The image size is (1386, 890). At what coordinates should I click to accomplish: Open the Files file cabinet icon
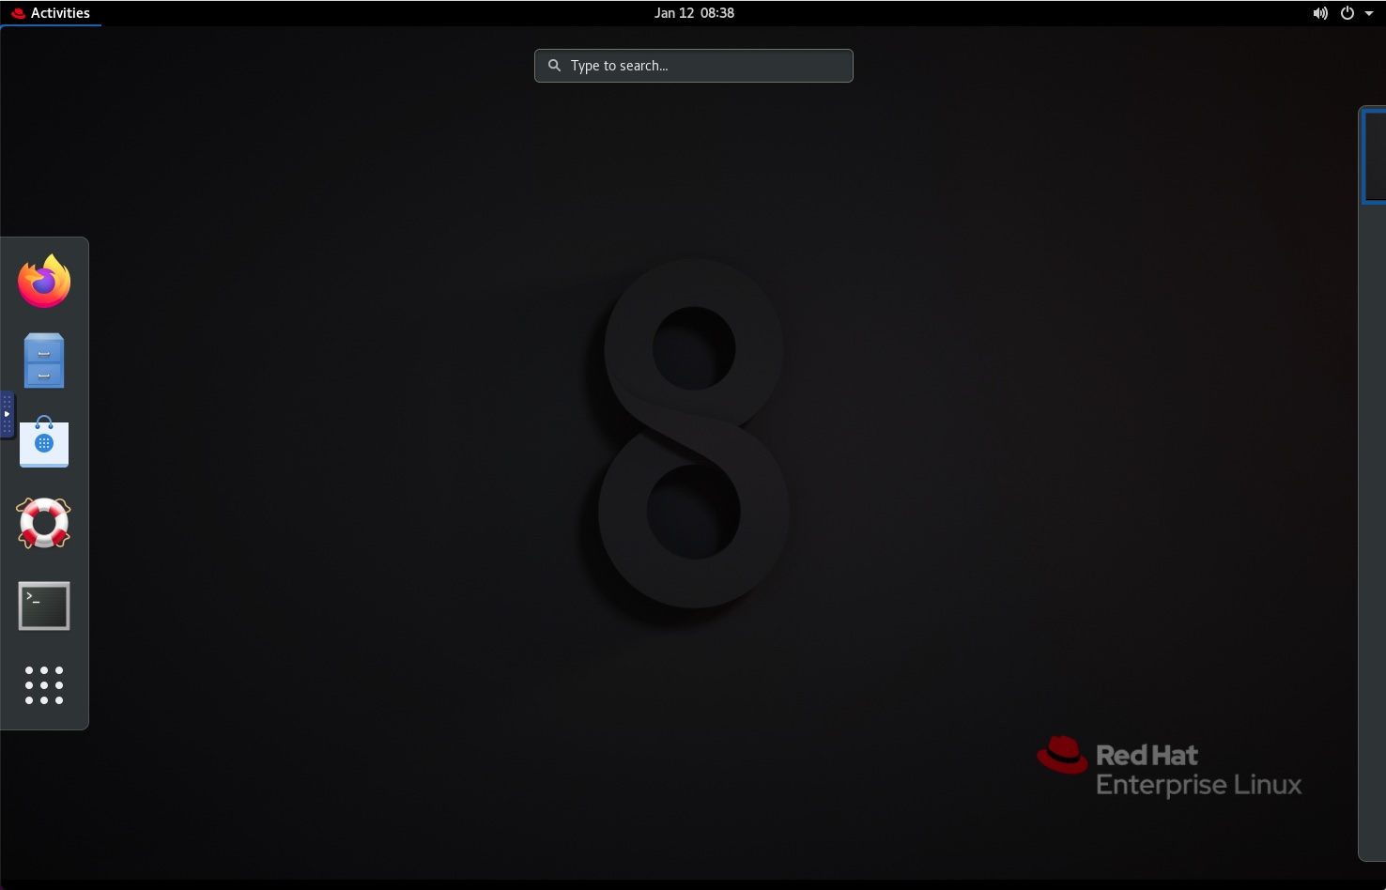point(44,361)
